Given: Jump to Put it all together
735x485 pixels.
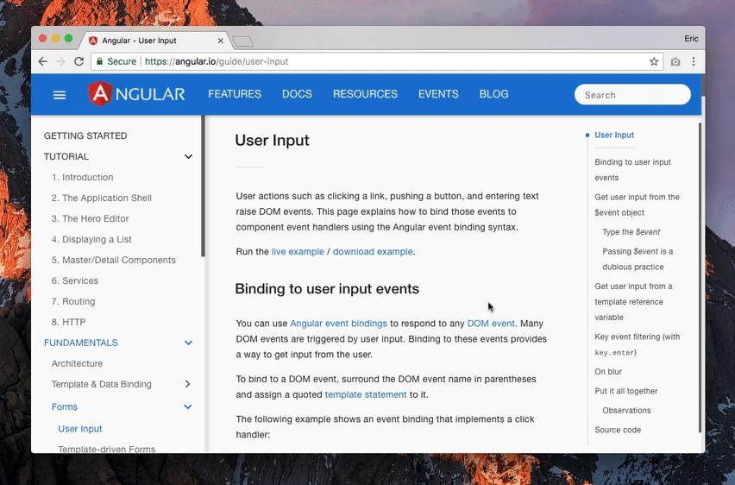Looking at the screenshot, I should (x=625, y=391).
